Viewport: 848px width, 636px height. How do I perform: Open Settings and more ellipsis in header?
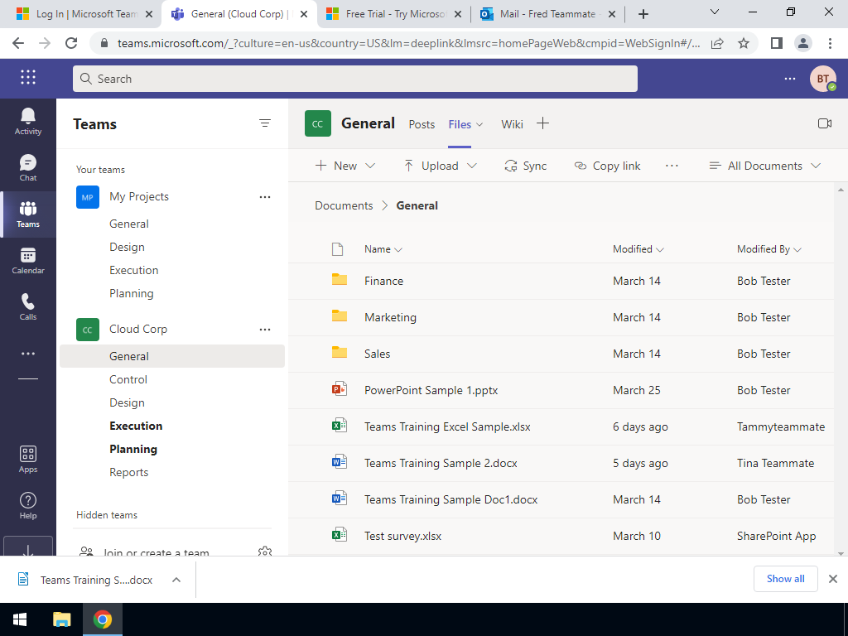[x=789, y=79]
